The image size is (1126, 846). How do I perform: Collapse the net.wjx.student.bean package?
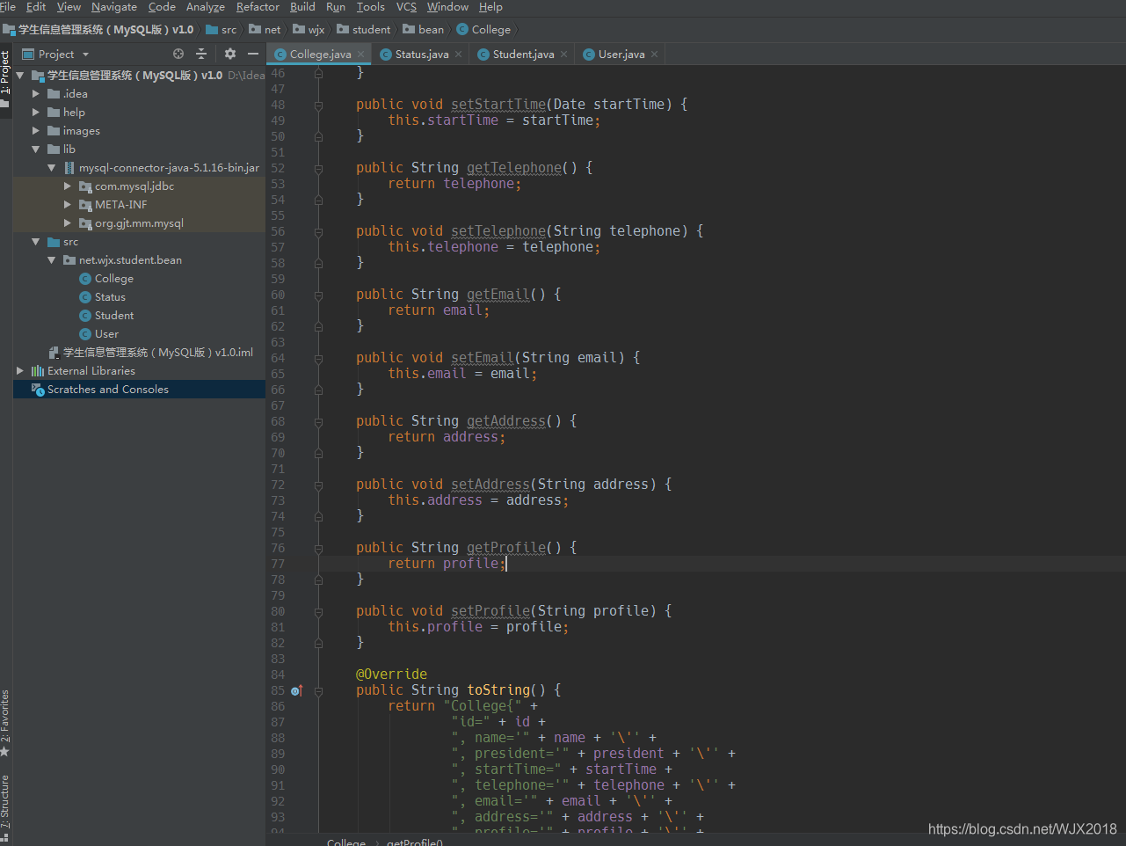[52, 260]
